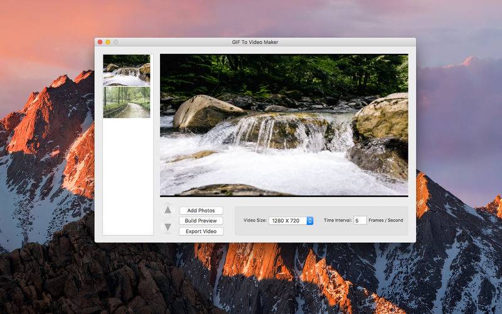The height and width of the screenshot is (314, 502).
Task: Click the GIF To Video Maker title text
Action: [255, 42]
